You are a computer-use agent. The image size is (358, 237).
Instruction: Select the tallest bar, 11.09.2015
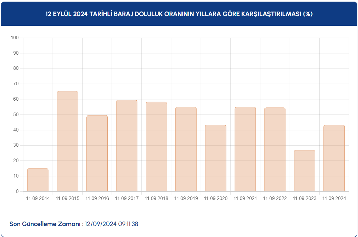tap(67, 141)
